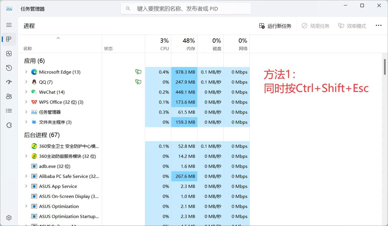Open Task Manager settings via gear icon
The width and height of the screenshot is (388, 226).
pos(9,218)
